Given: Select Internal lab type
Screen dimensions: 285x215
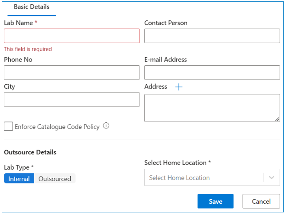Looking at the screenshot, I should click(x=19, y=179).
